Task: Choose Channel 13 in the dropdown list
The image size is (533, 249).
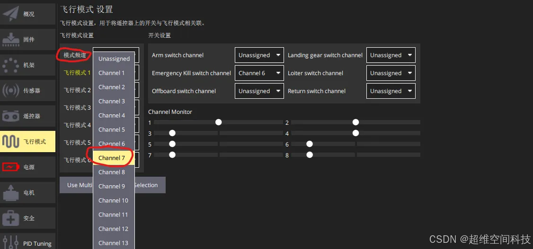Action: pyautogui.click(x=114, y=243)
